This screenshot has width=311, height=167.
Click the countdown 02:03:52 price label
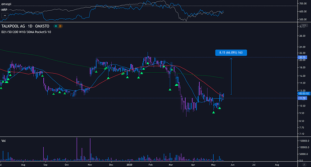tap(304, 93)
